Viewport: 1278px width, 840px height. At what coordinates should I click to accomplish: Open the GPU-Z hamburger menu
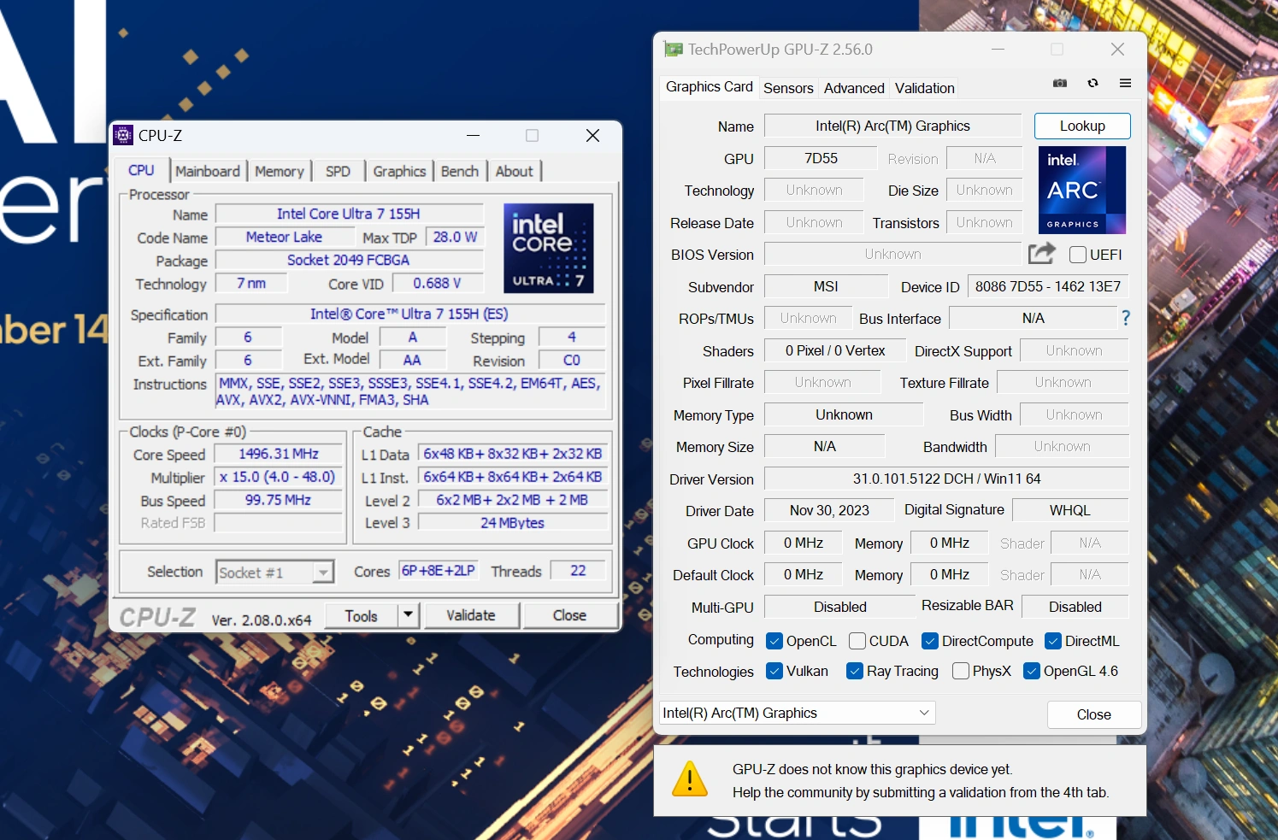[1125, 83]
